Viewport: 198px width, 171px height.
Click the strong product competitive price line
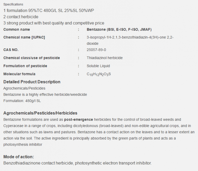[x=54, y=23]
